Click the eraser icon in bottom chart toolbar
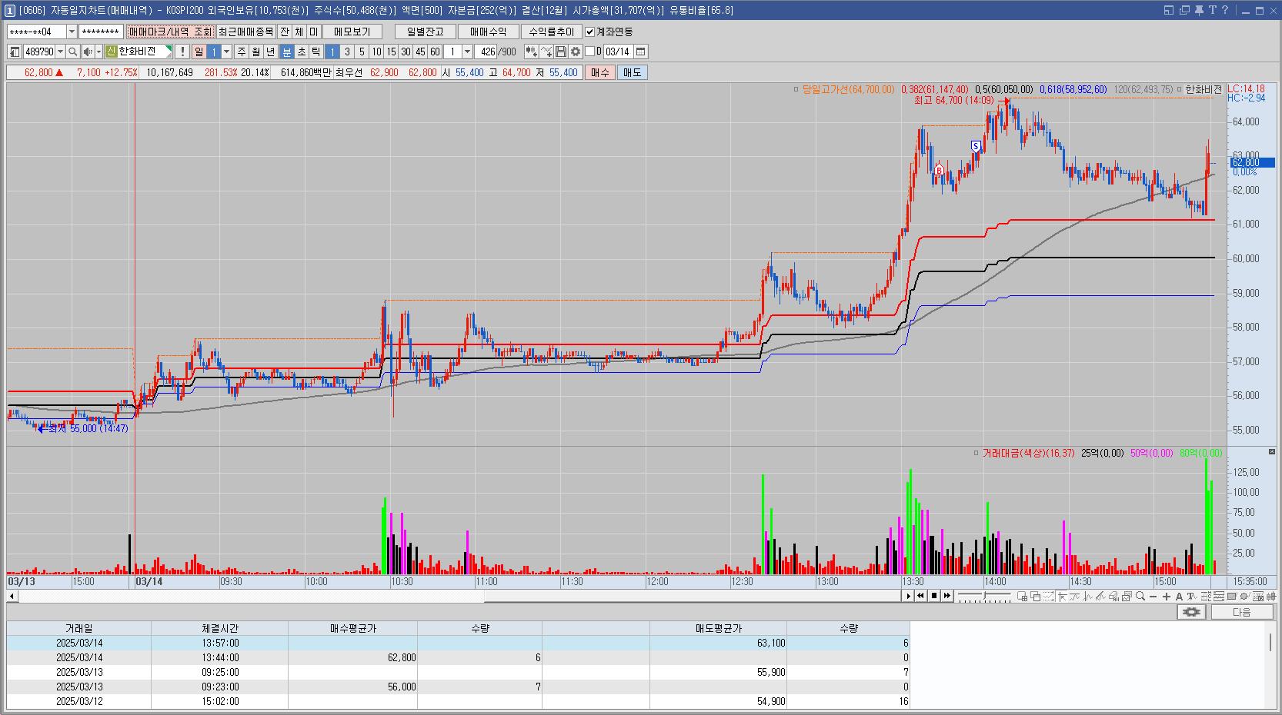 (1113, 596)
